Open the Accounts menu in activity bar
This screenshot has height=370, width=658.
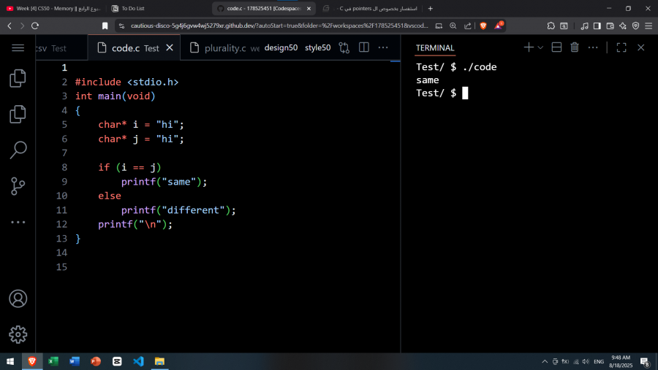tap(18, 298)
